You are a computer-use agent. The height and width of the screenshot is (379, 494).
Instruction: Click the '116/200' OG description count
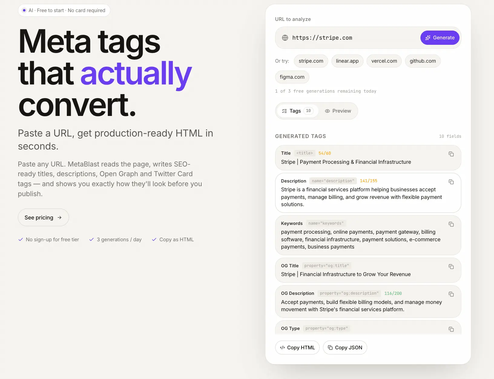pos(393,293)
